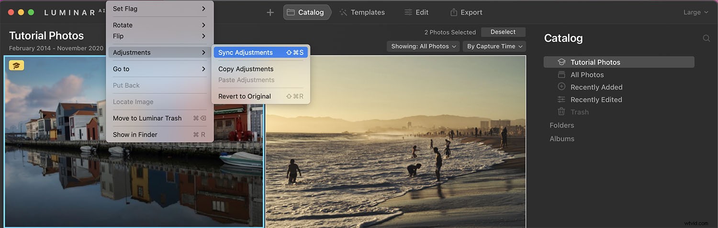Choose Move to Luminar Trash
Screen dimensions: 718x228
click(x=159, y=118)
